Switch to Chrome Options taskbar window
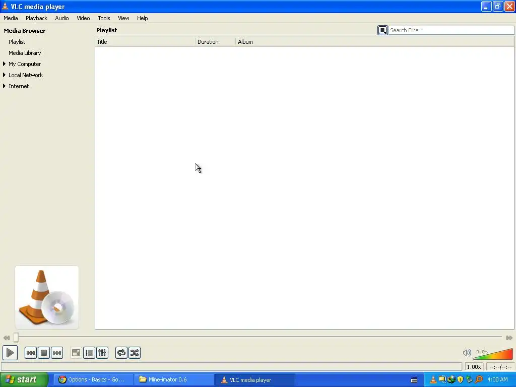Viewport: 516px width, 387px height. [x=93, y=380]
